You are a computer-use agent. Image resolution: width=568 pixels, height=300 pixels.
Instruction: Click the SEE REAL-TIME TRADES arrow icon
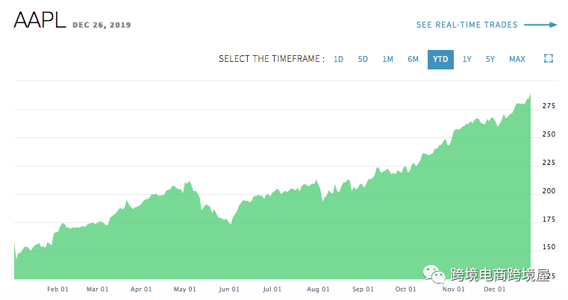(540, 25)
